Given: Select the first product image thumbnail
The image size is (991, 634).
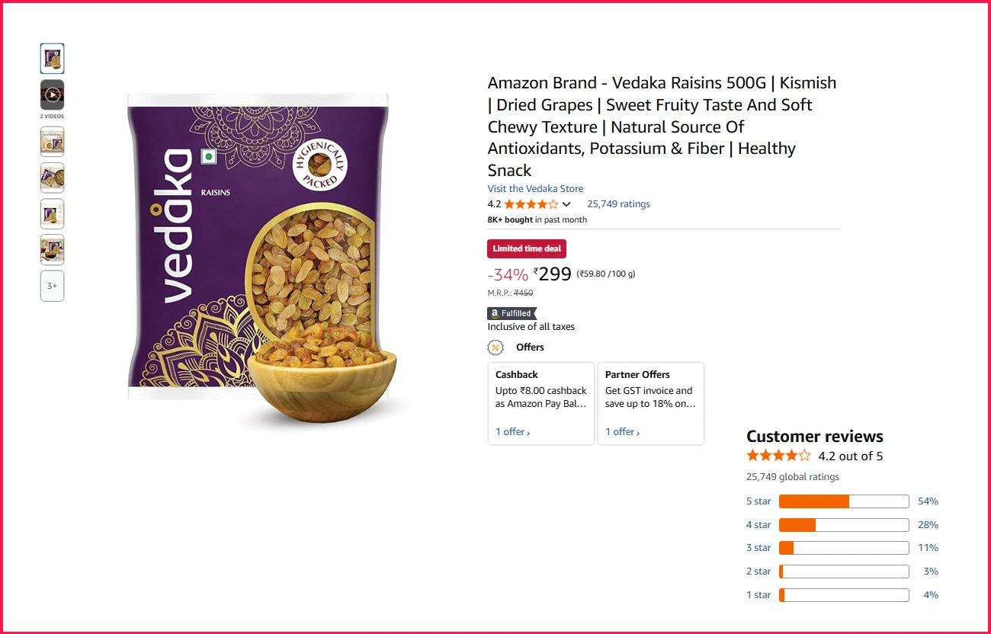Looking at the screenshot, I should (x=52, y=59).
